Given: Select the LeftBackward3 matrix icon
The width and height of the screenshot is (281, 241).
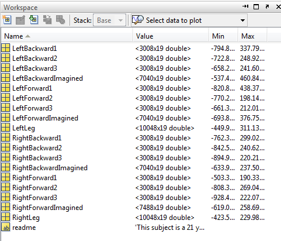Looking at the screenshot, I should 5,68.
